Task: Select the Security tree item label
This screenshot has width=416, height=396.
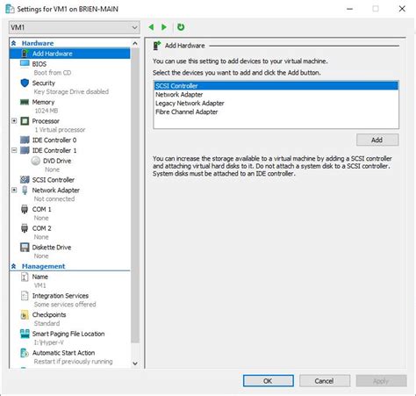Action: [44, 83]
